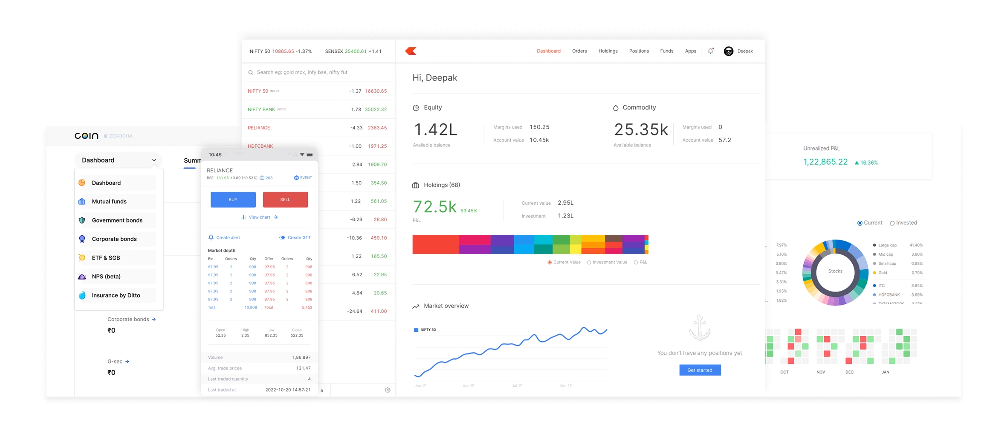Select the P&L radio button
Viewport: 1007px width, 423px height.
(x=635, y=262)
